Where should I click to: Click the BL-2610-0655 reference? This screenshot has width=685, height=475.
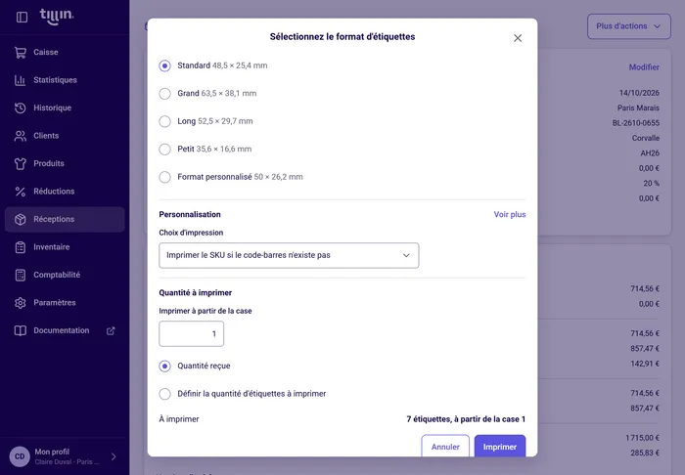636,123
